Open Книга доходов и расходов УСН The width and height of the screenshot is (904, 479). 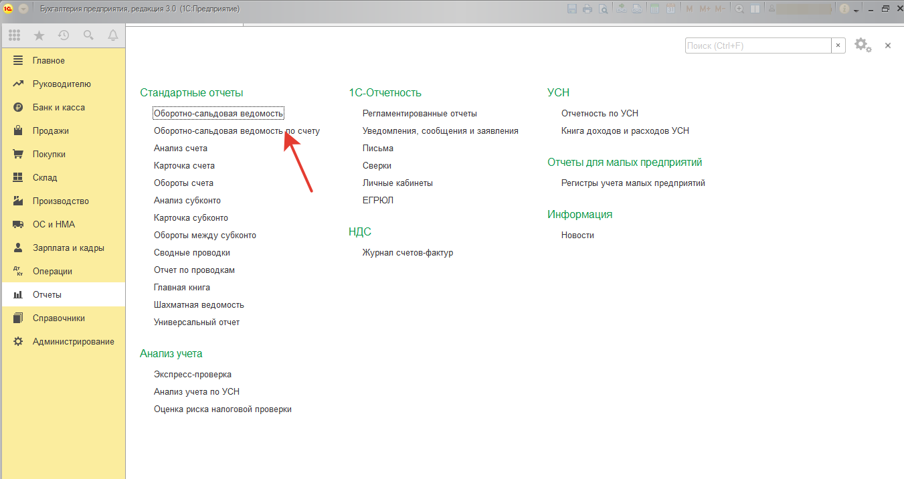click(x=625, y=130)
